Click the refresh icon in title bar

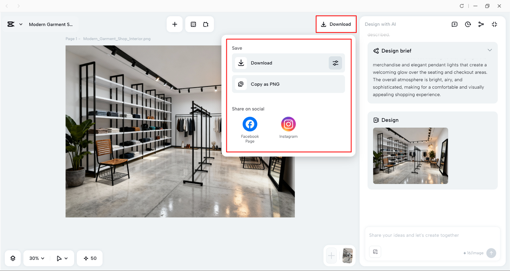click(462, 6)
